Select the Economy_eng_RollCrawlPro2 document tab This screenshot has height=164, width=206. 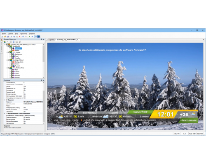coord(68,40)
